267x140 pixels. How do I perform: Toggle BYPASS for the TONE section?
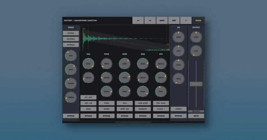coord(107,116)
